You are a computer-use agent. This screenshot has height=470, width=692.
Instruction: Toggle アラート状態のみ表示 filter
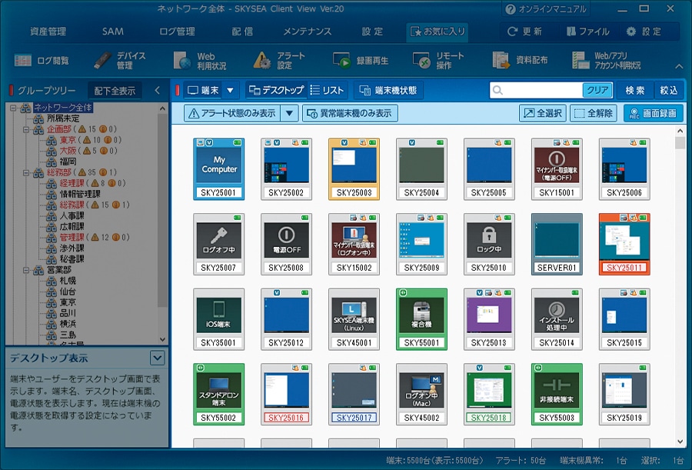[232, 114]
